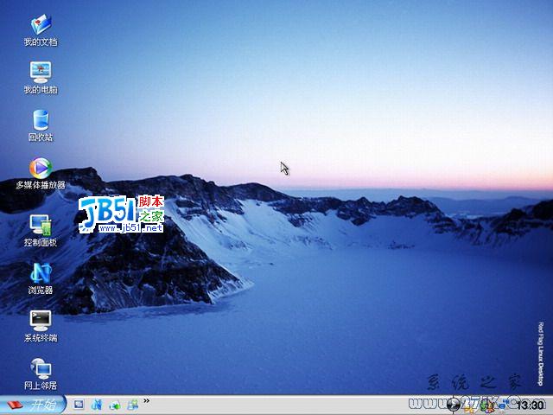Open the 控制面板 control panel icon
The image size is (553, 415).
(40, 225)
